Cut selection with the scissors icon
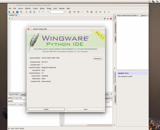 click(26, 12)
